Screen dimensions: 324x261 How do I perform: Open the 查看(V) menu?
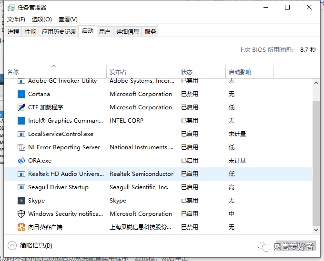[x=68, y=19]
